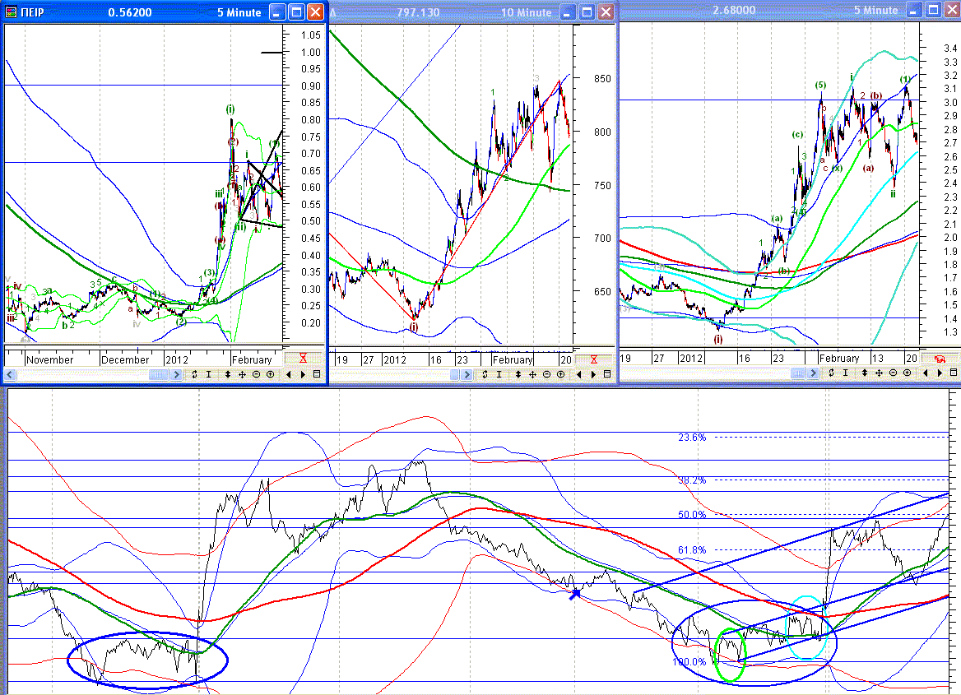Click the ΠΕΙΡ window title icon menu

click(11, 12)
